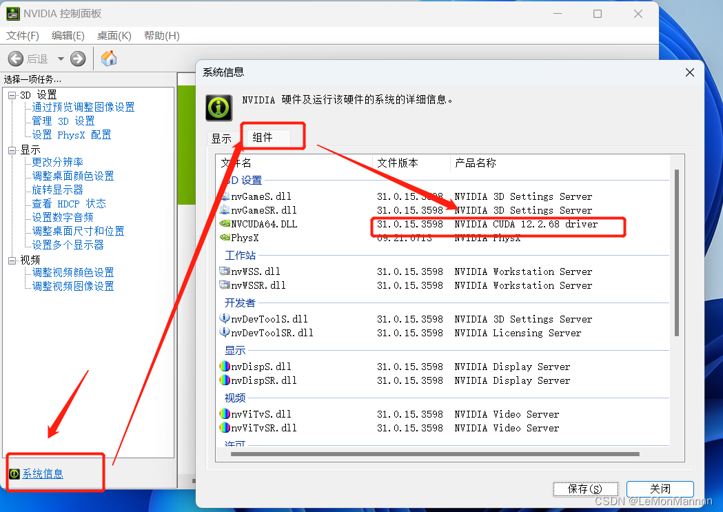Open the 帮助(H) menu
Viewport: 723px width, 512px height.
point(161,35)
